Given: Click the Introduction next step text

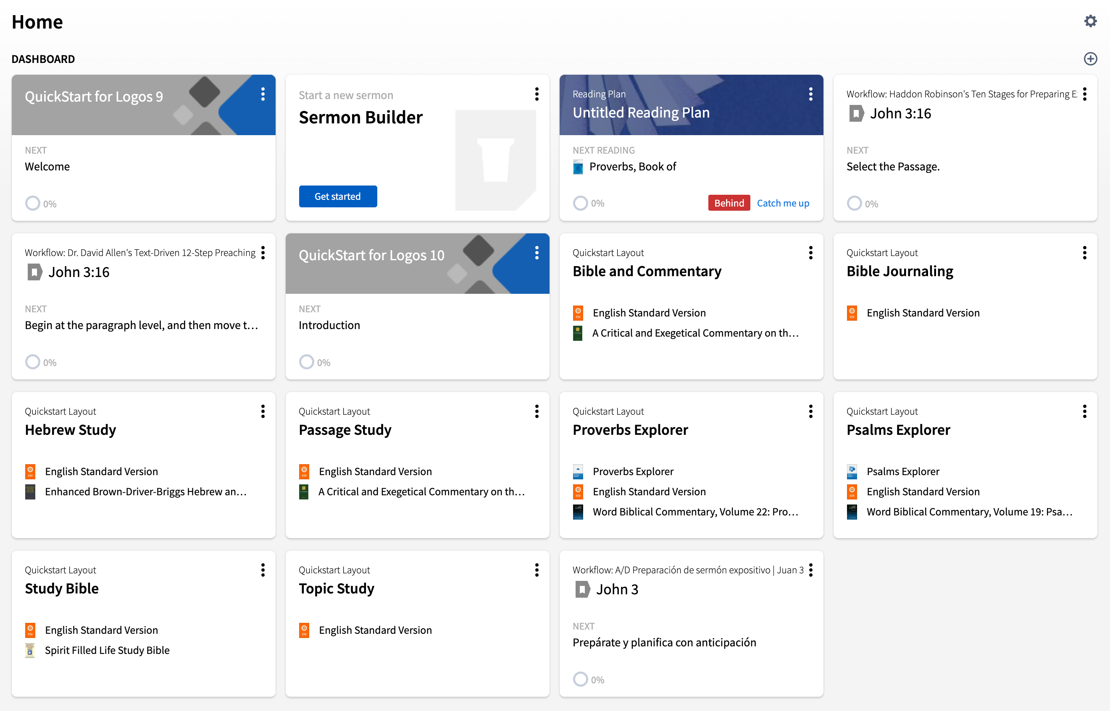Looking at the screenshot, I should [x=329, y=326].
